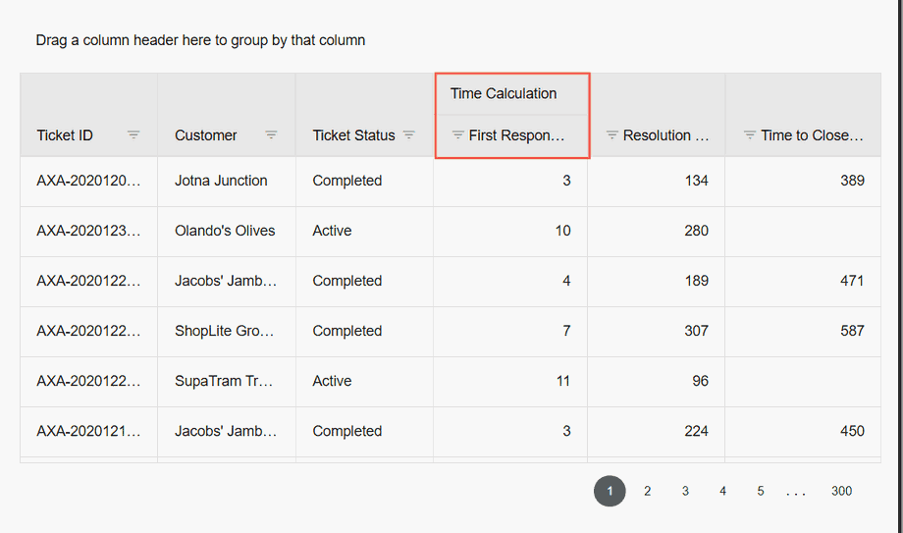Open the Ticket Status column filter icon
Screen dimensions: 903x533
coord(408,135)
